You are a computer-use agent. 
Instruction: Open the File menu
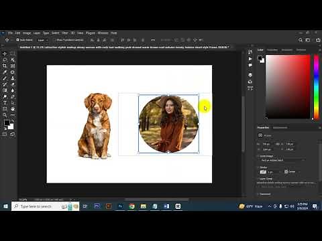(x=10, y=33)
